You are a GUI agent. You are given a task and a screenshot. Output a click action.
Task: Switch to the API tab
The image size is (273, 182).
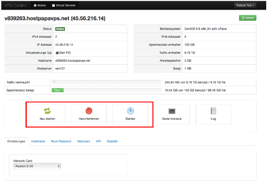click(99, 141)
